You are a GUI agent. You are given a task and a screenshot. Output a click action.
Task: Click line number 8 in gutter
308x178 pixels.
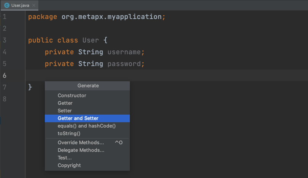tap(5, 99)
